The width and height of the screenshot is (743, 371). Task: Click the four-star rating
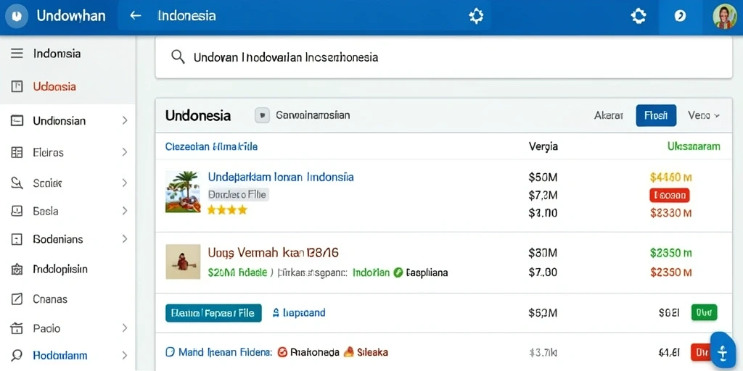[227, 209]
